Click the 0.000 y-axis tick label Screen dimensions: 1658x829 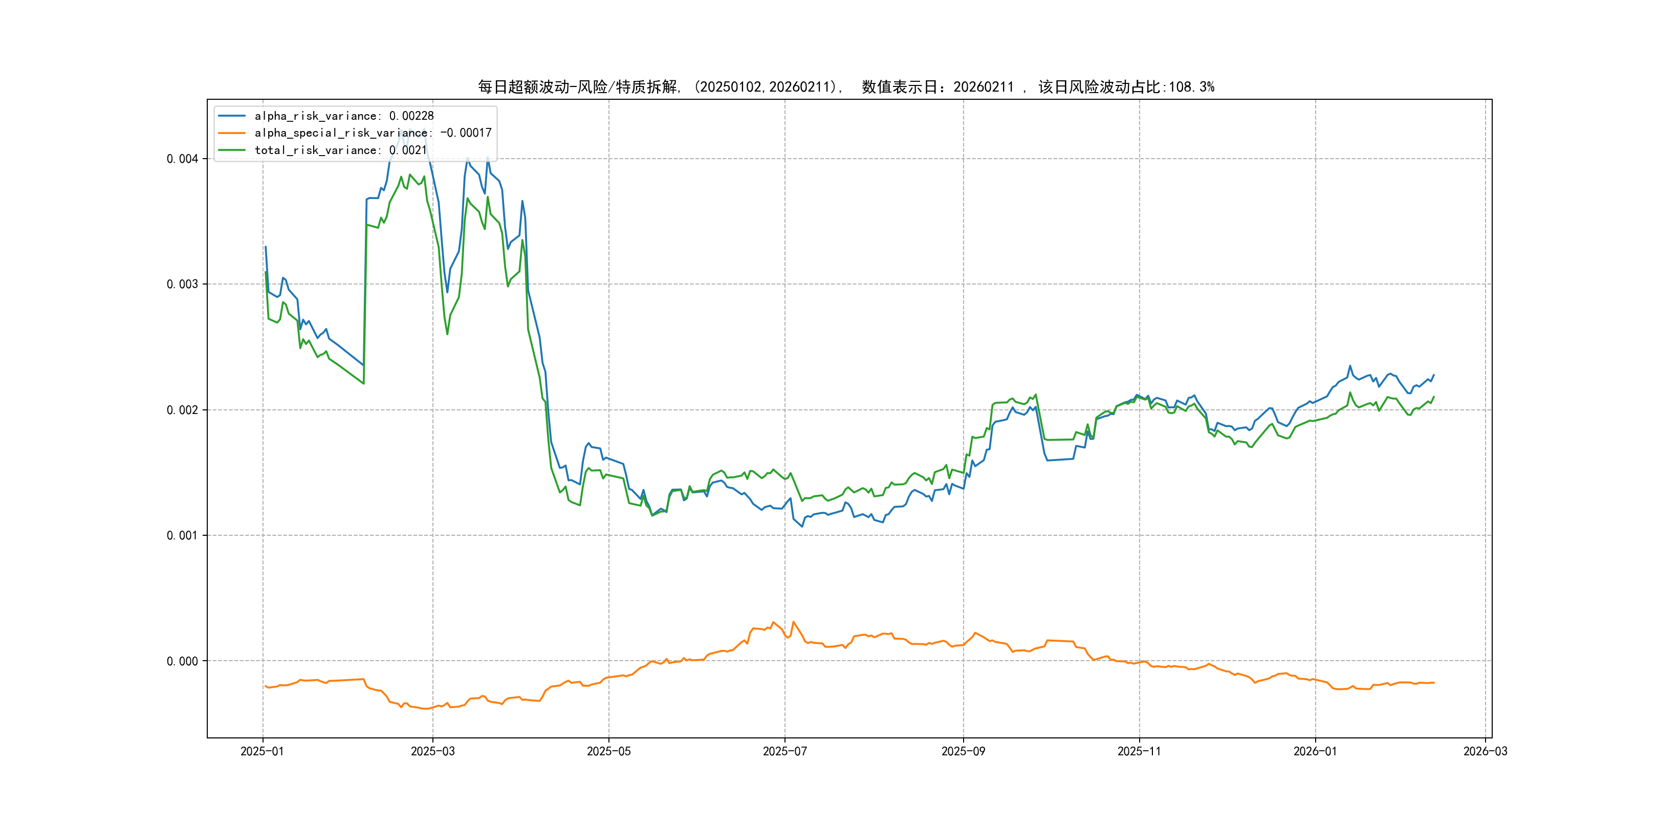[182, 661]
